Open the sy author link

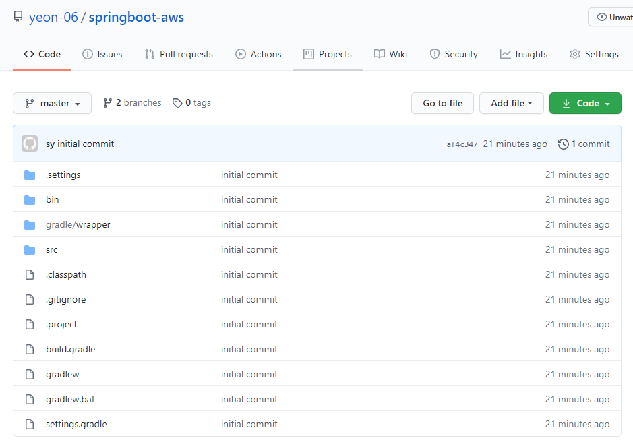[50, 144]
